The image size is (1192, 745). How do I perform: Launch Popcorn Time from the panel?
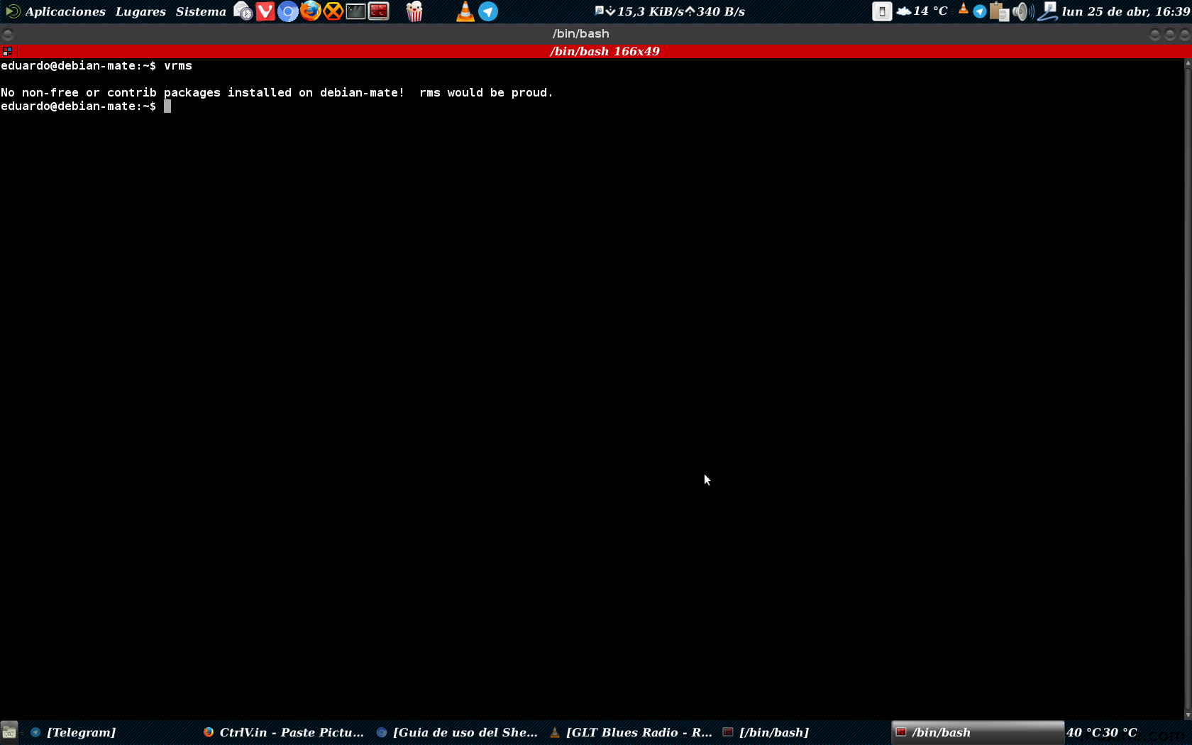(414, 11)
